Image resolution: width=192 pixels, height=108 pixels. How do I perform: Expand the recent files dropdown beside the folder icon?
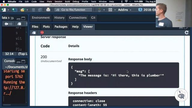coord(27,10)
